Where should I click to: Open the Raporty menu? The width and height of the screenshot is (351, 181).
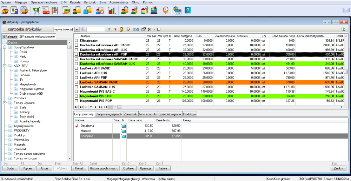pyautogui.click(x=75, y=2)
